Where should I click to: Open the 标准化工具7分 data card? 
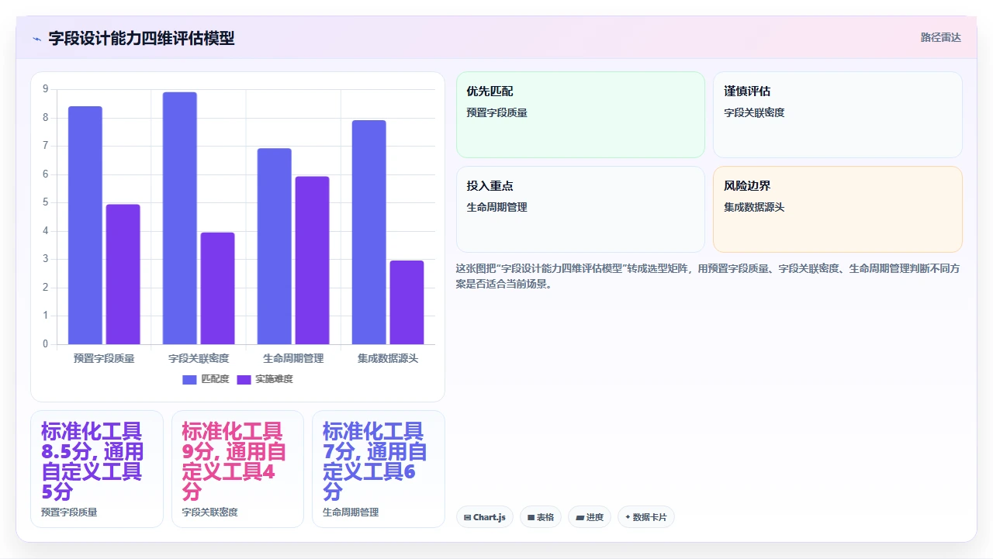379,469
